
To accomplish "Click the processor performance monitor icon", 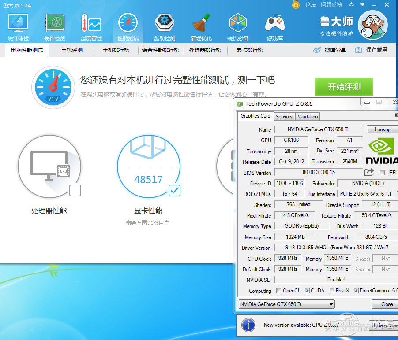I will (x=49, y=166).
